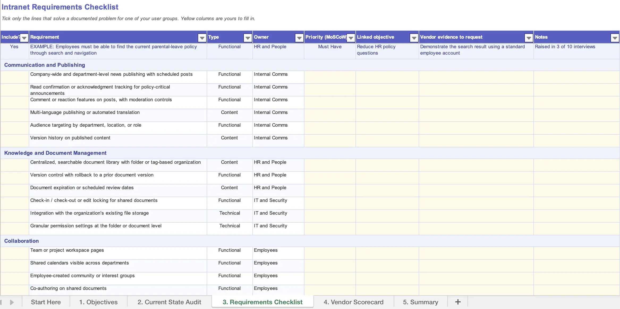Open the Linked objective filter dropdown
This screenshot has height=309, width=620.
tap(414, 38)
